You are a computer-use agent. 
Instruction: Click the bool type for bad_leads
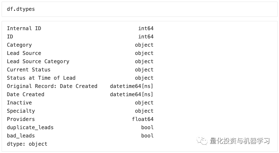pos(147,136)
